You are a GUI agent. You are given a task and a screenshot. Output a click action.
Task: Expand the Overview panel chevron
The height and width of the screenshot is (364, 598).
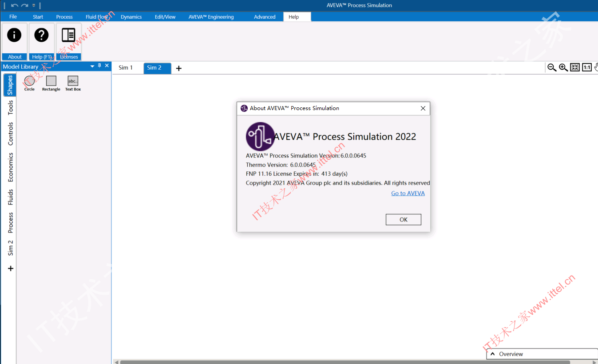pos(492,354)
